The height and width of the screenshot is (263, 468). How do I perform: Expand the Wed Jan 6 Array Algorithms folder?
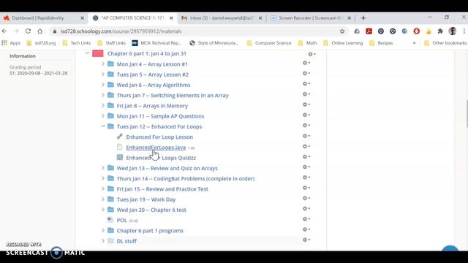click(103, 85)
